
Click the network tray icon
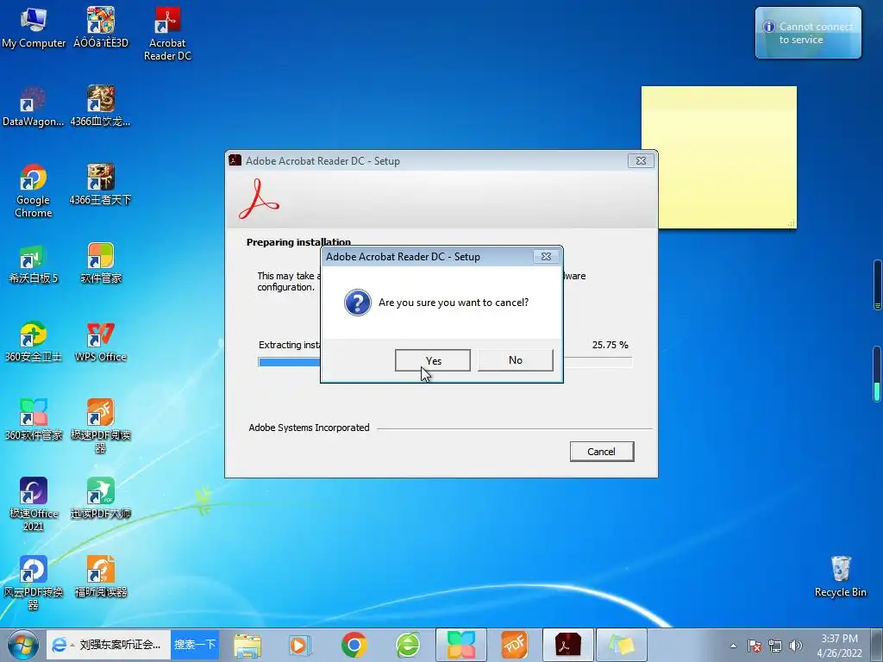775,646
